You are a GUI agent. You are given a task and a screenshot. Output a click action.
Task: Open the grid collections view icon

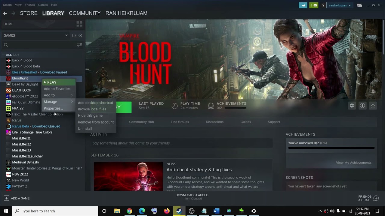tap(79, 24)
